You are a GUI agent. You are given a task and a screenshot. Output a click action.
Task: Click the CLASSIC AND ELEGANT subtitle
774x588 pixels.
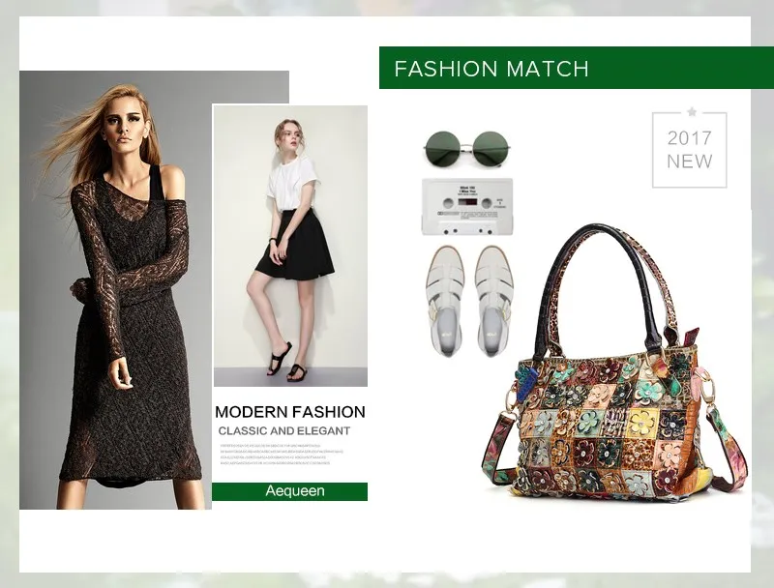tap(284, 430)
